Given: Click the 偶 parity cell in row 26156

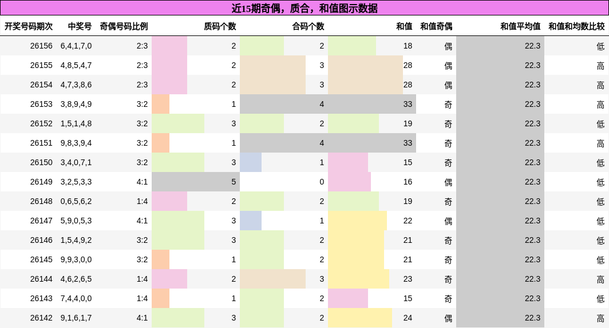Looking at the screenshot, I should tap(448, 46).
